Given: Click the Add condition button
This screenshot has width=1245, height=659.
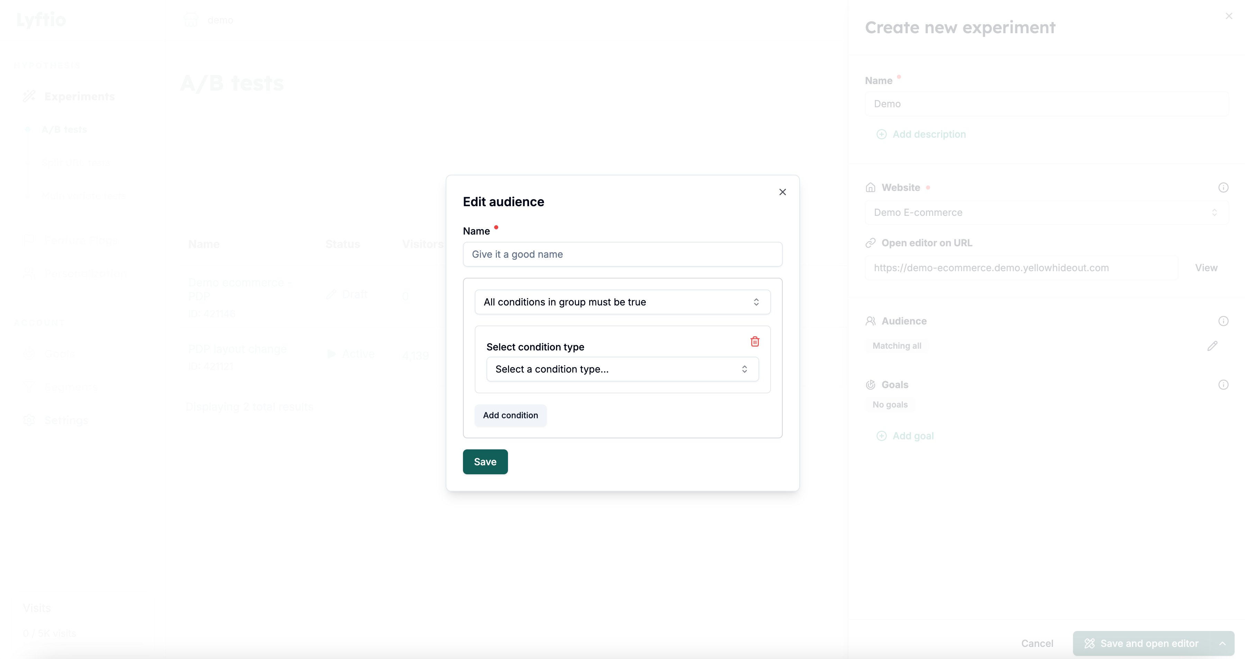Looking at the screenshot, I should pyautogui.click(x=510, y=415).
